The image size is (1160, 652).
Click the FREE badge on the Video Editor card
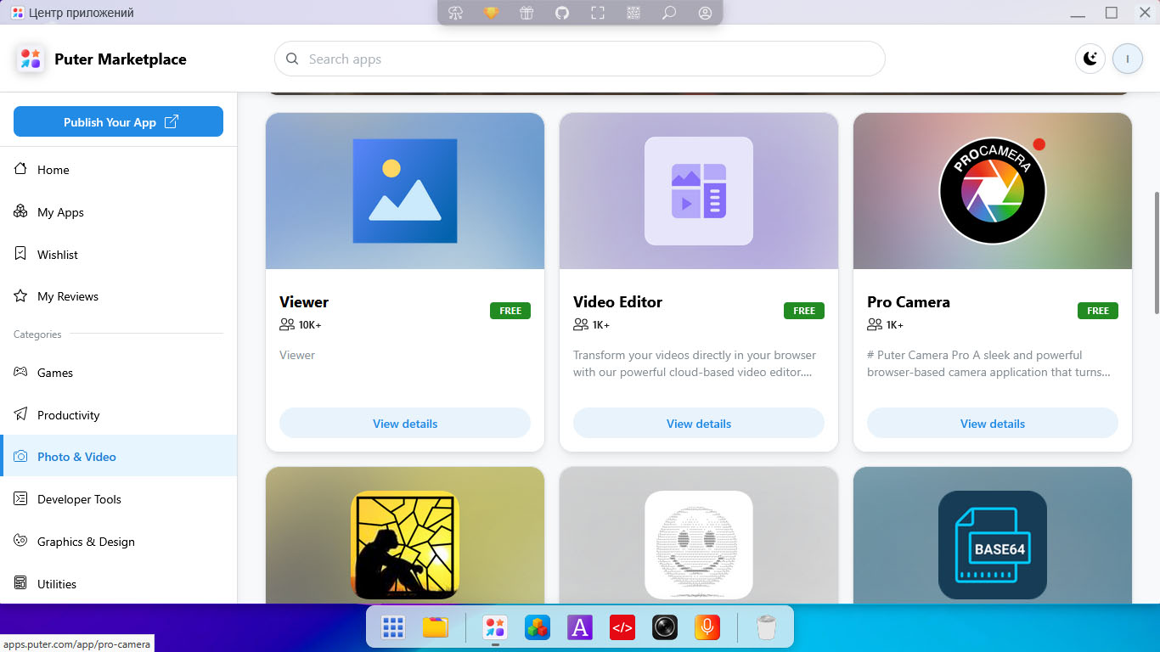804,311
